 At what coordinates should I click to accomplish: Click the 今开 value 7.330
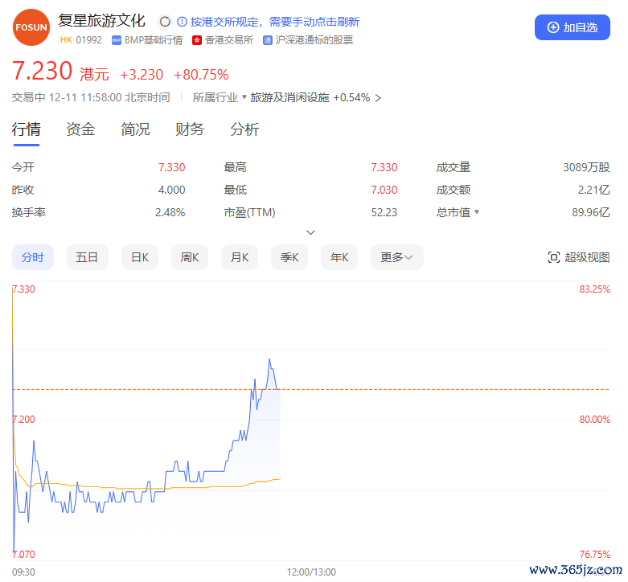click(x=171, y=167)
